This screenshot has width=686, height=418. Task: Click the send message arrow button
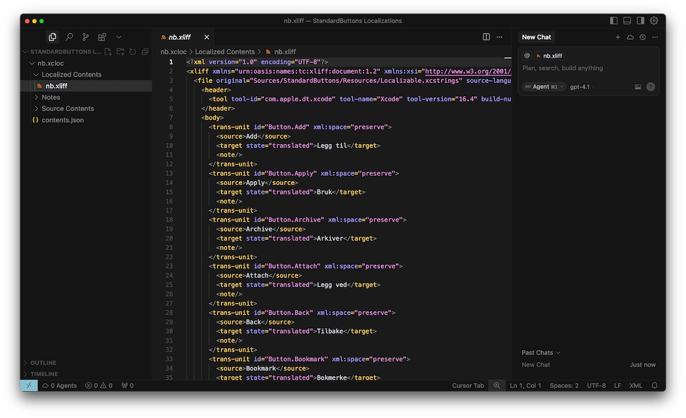pos(650,86)
